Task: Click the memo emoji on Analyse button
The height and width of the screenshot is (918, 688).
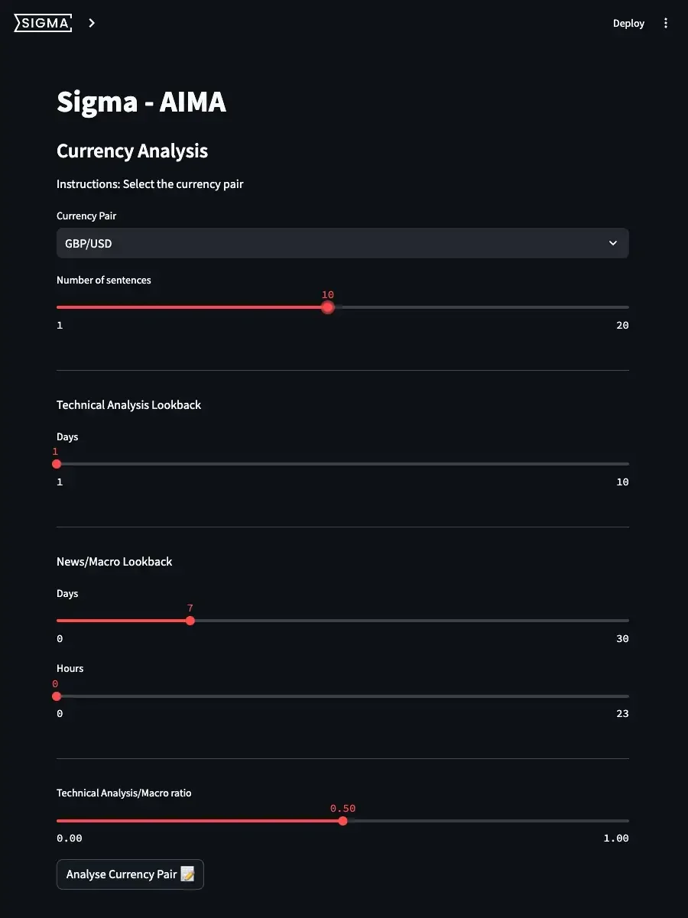Action: [187, 874]
